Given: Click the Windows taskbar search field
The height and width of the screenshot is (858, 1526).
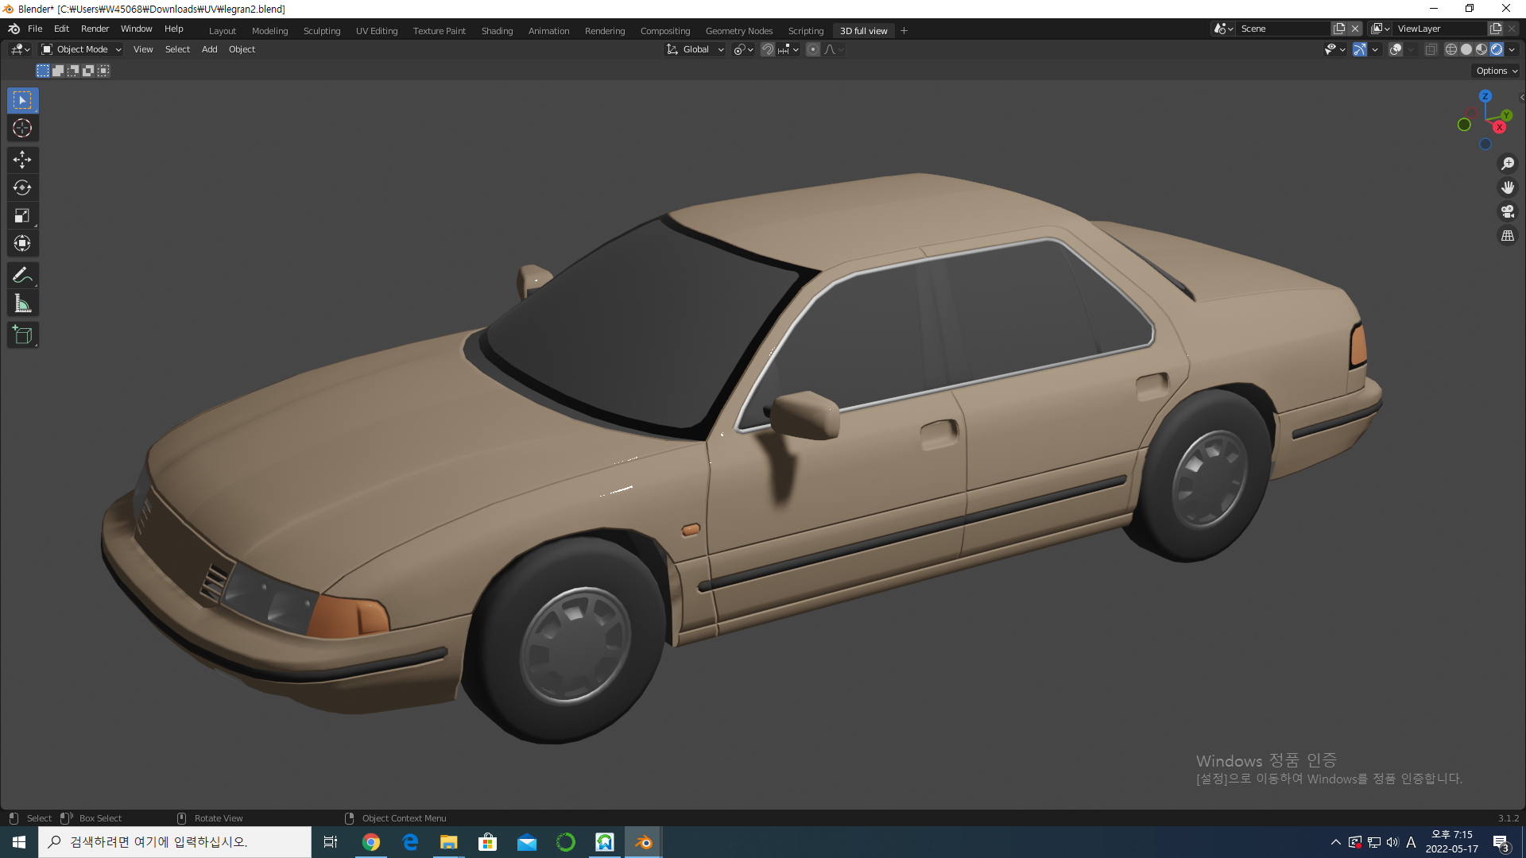Looking at the screenshot, I should pos(175,842).
